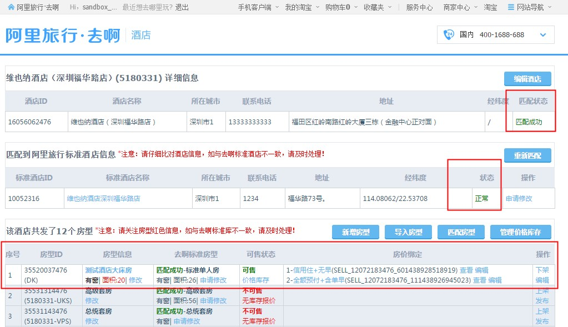Click 发布 in the 总统套房 row
This screenshot has height=327, width=568.
[542, 321]
